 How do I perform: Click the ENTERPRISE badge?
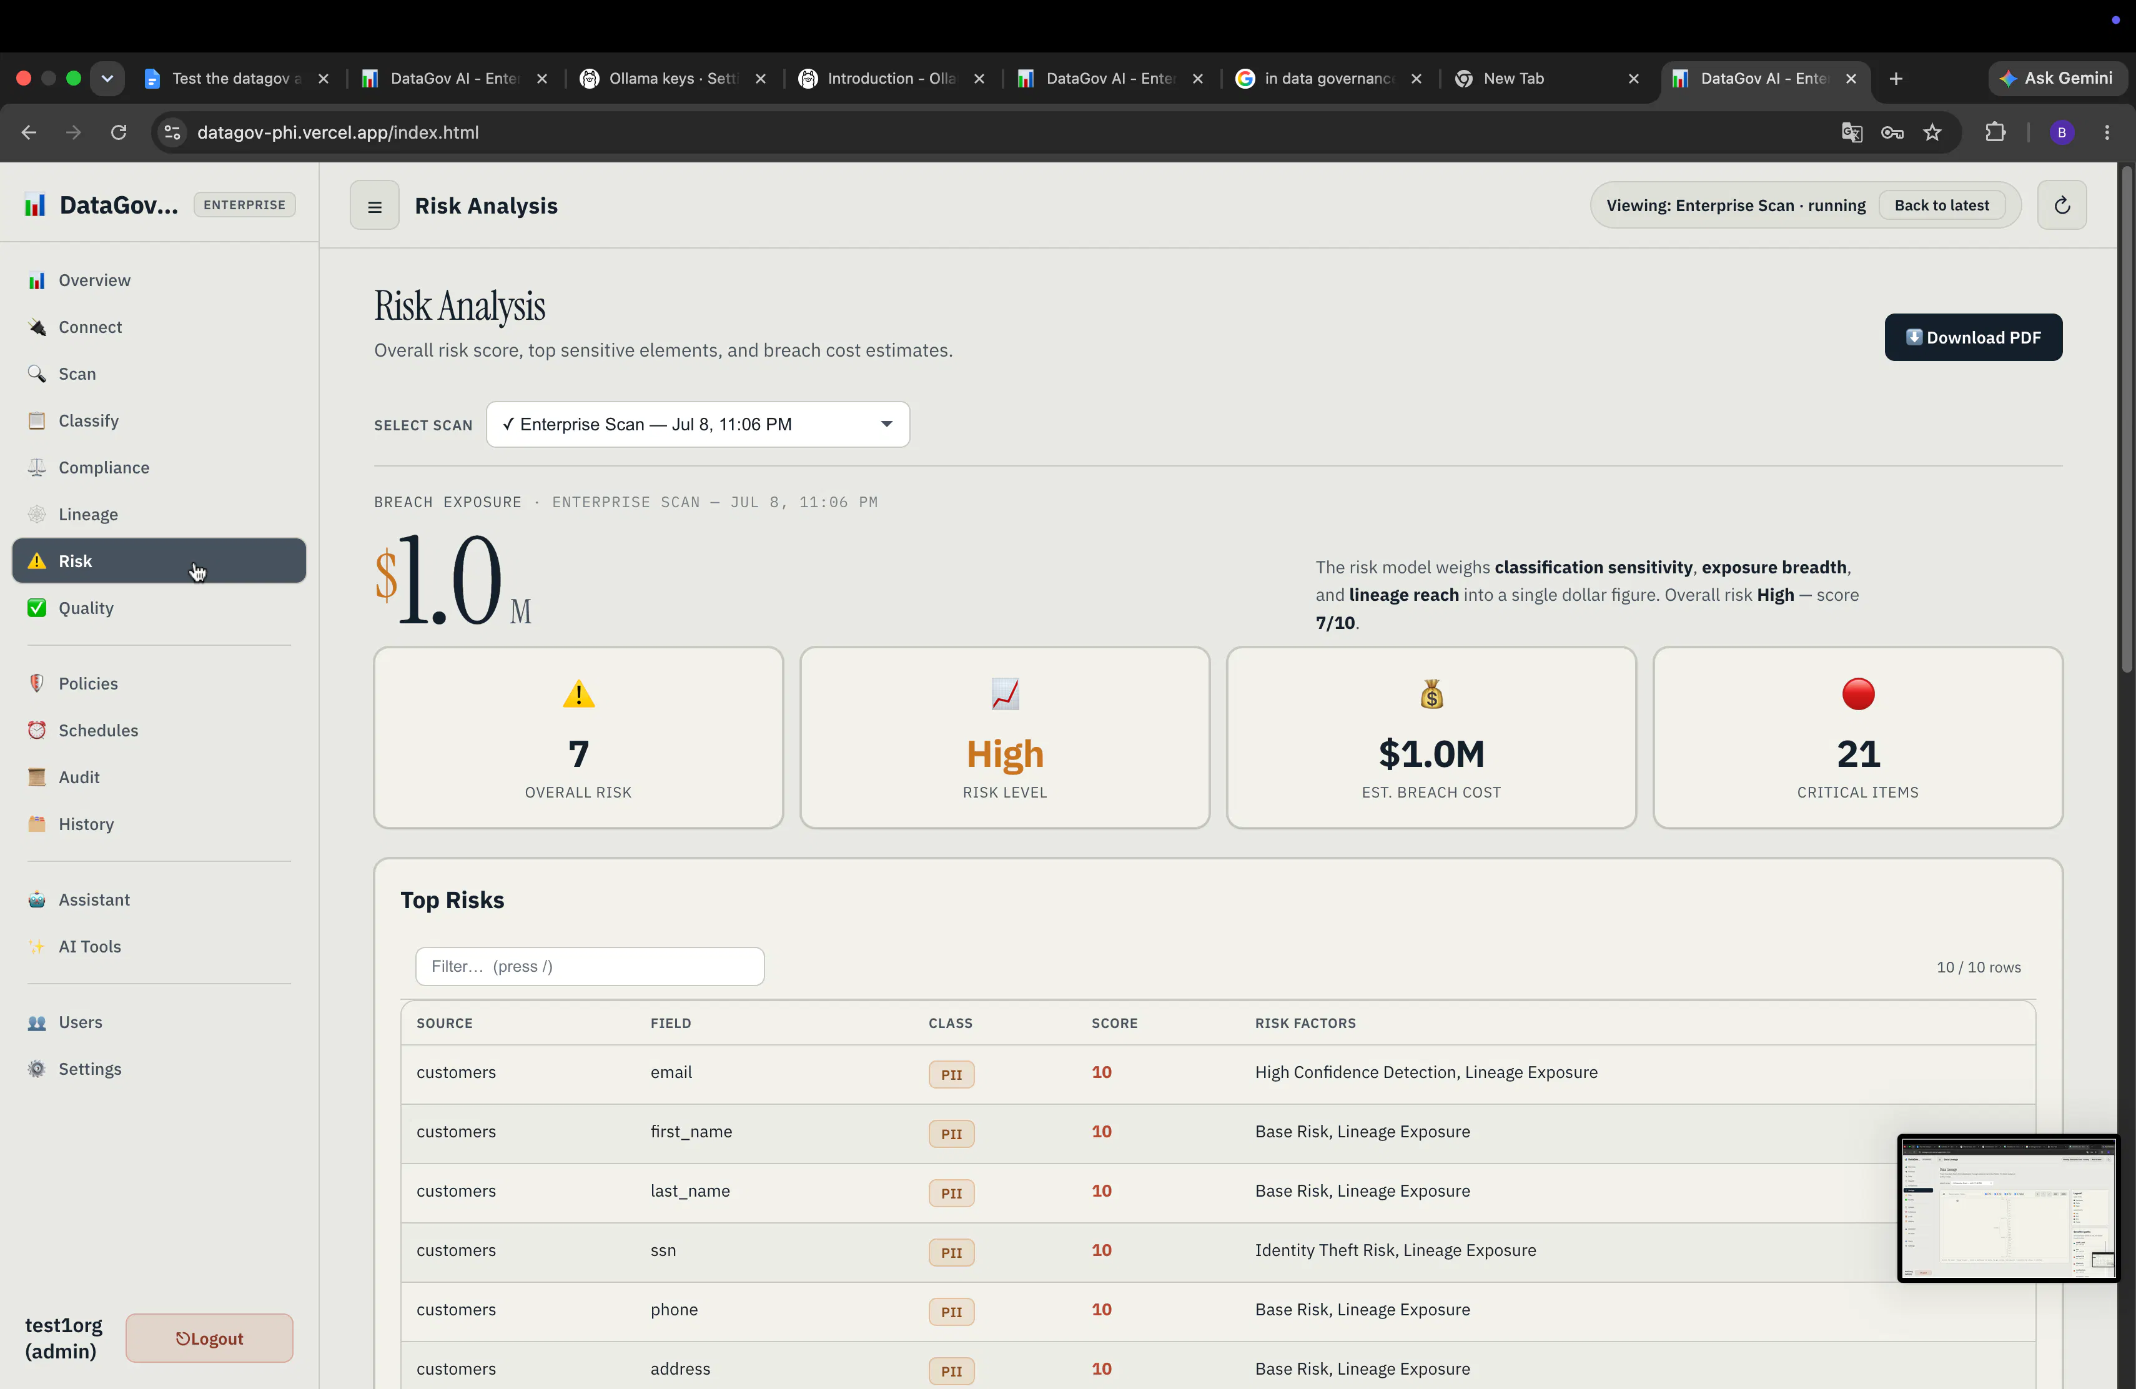pyautogui.click(x=244, y=205)
